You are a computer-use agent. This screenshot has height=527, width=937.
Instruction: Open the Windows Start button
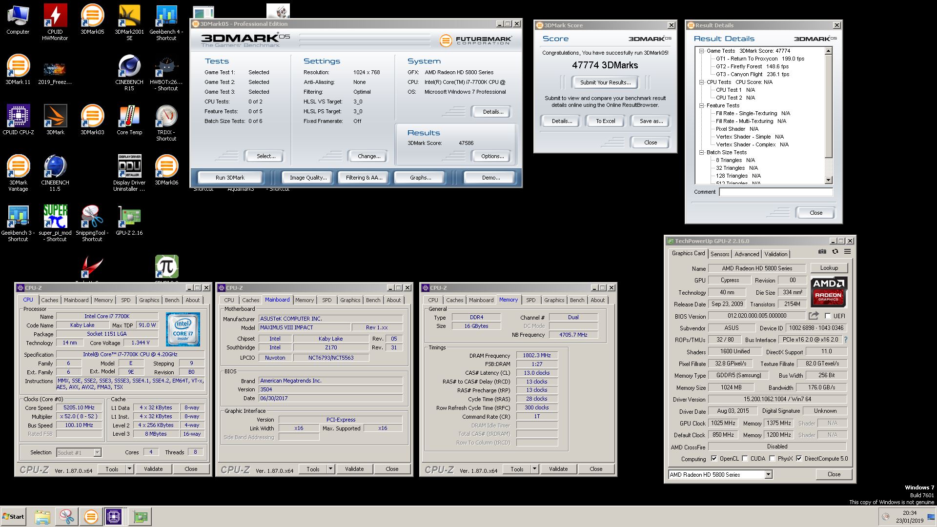pos(13,517)
